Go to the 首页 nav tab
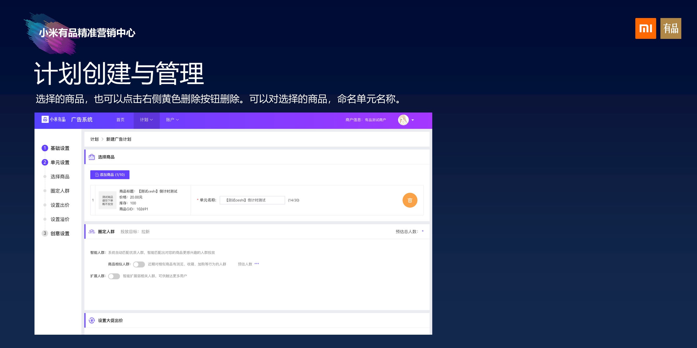697x348 pixels. pyautogui.click(x=120, y=120)
